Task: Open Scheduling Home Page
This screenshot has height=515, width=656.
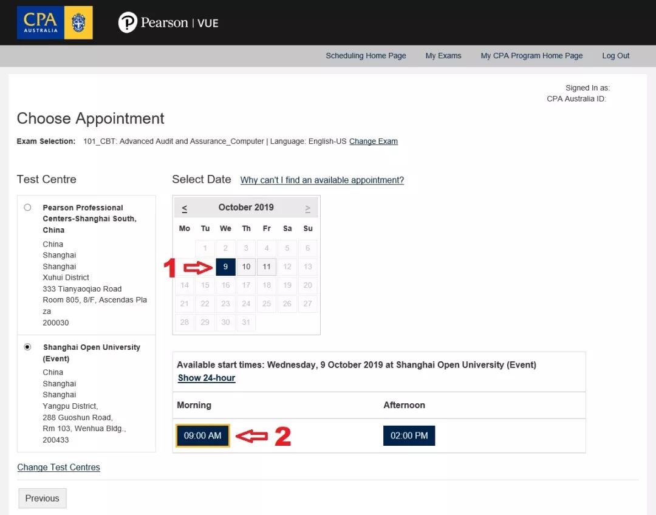Action: (366, 56)
